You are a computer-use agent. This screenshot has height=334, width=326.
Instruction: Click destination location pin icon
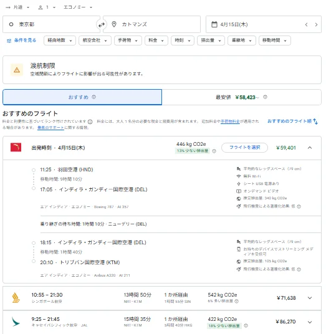114,24
